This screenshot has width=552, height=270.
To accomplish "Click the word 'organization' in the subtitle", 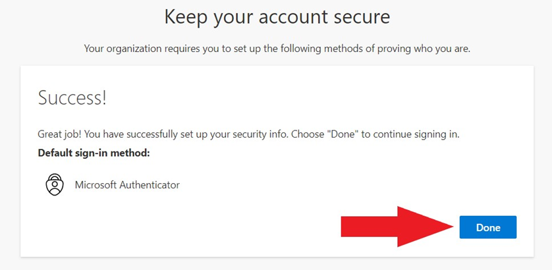I will click(133, 49).
